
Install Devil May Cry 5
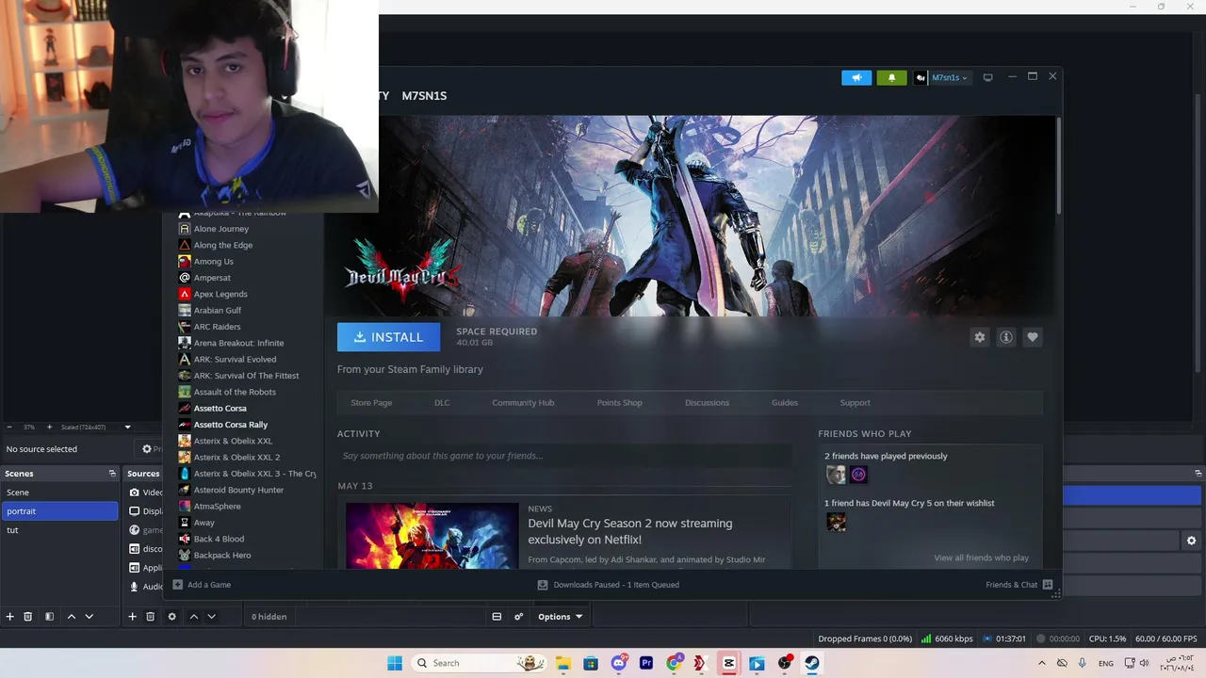click(x=388, y=337)
